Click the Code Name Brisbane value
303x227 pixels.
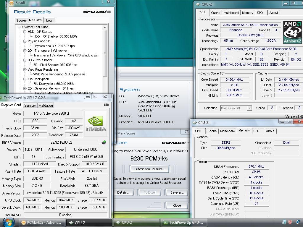click(236, 30)
